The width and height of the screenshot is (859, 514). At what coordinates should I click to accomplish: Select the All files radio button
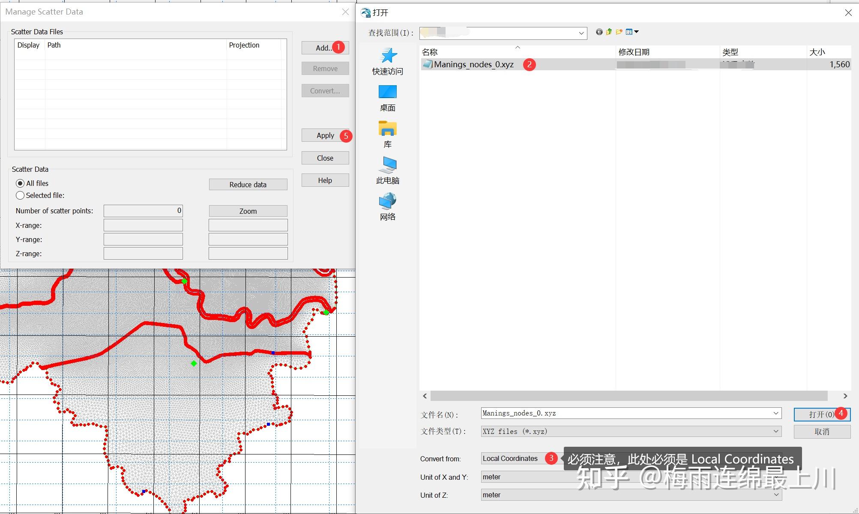click(x=20, y=183)
